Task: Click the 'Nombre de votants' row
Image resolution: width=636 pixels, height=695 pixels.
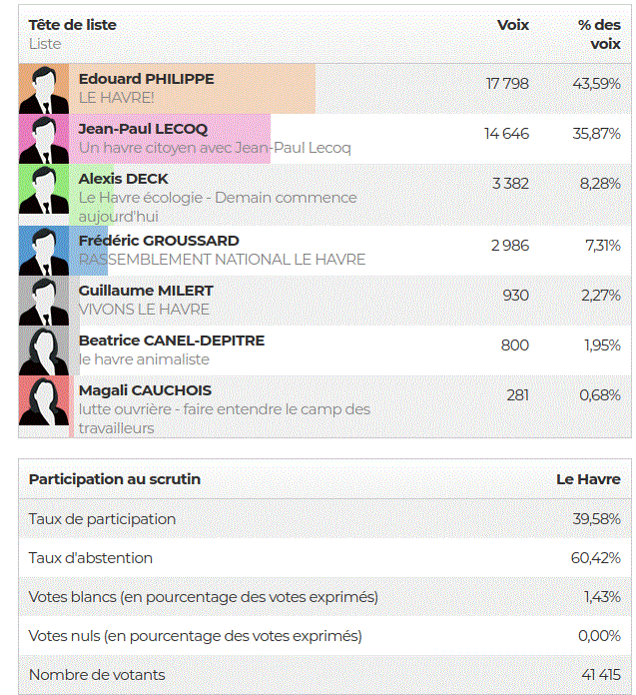Action: click(324, 675)
